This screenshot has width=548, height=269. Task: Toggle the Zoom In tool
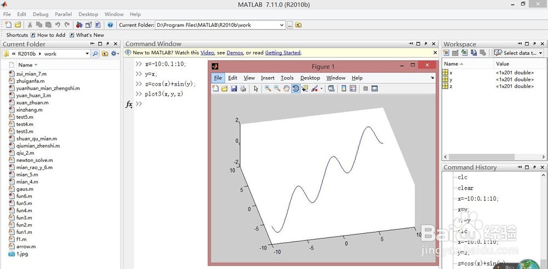268,89
